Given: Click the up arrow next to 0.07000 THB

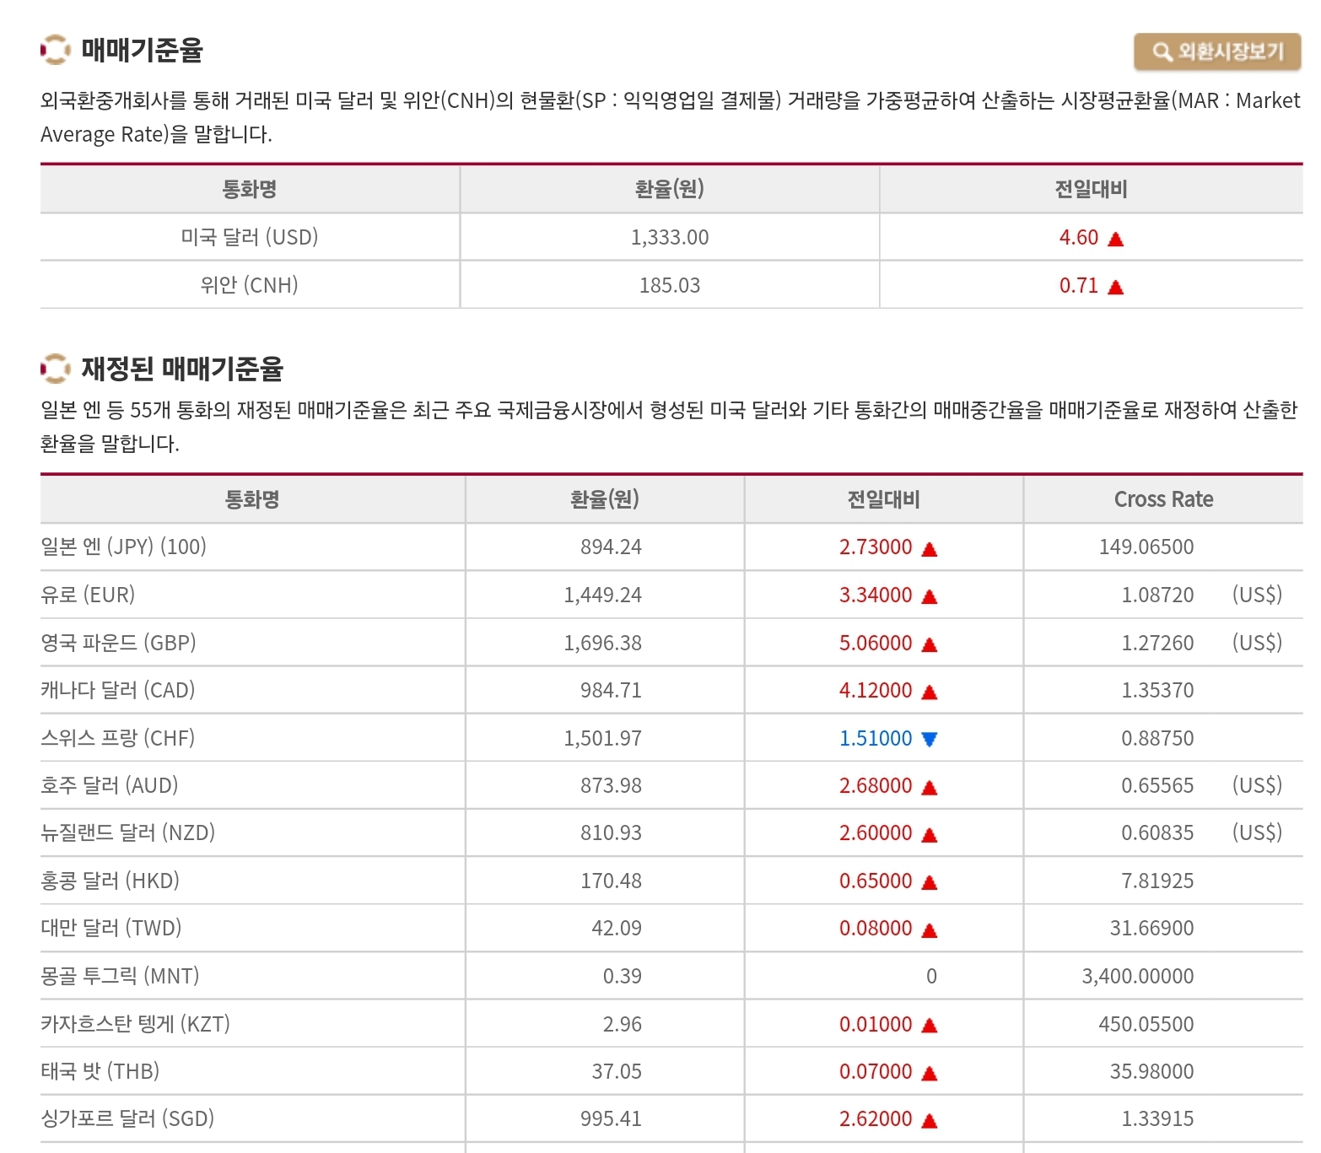Looking at the screenshot, I should tap(930, 1073).
